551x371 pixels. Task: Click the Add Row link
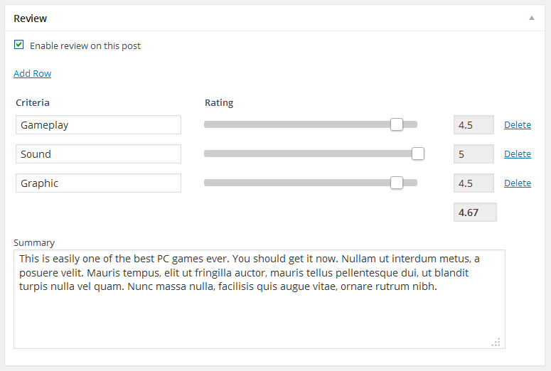(32, 73)
